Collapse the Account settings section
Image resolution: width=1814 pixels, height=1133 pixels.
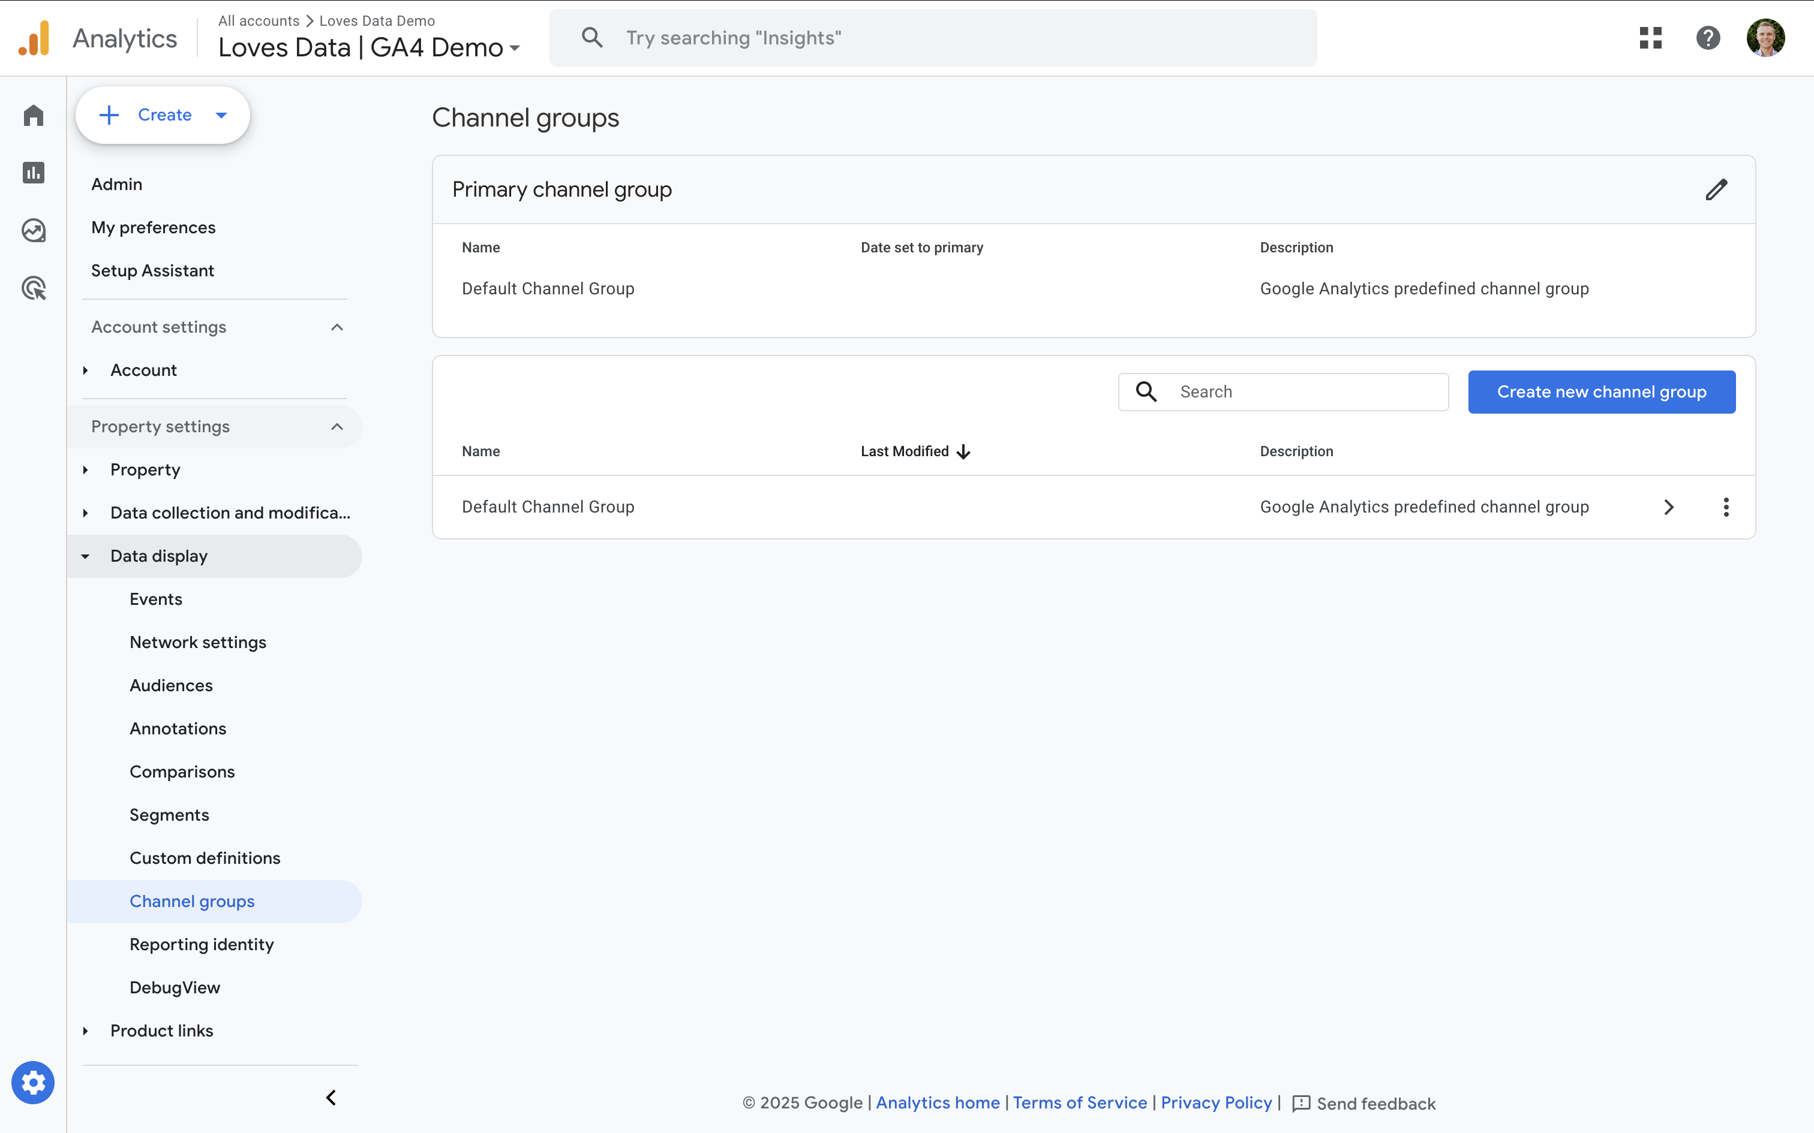[x=337, y=327]
